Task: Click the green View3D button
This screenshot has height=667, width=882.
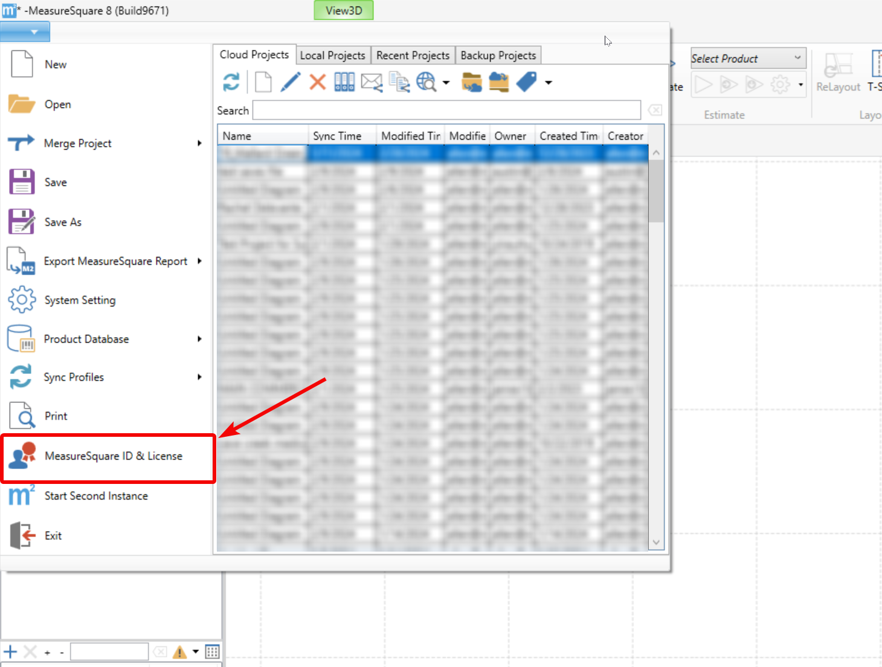Action: [344, 10]
